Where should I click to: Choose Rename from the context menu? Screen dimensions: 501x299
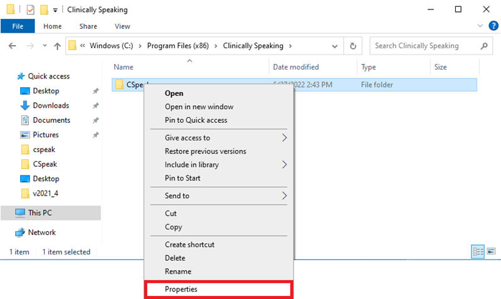click(178, 271)
